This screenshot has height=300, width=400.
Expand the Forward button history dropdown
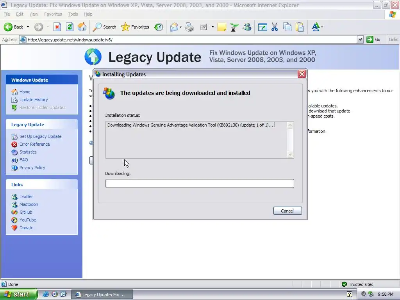pos(48,27)
